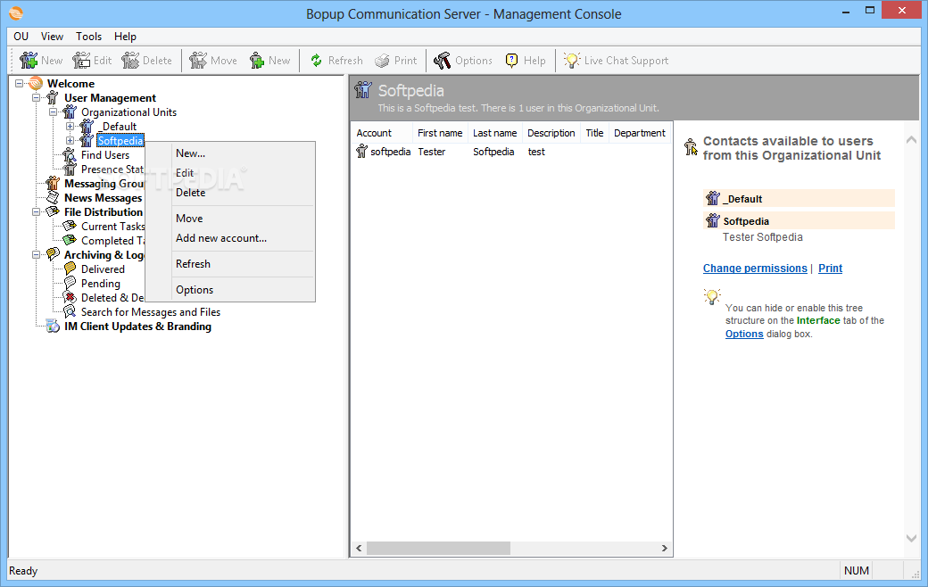Screen dimensions: 928x587
Task: Collapse the Welcome root tree node
Action: click(20, 84)
